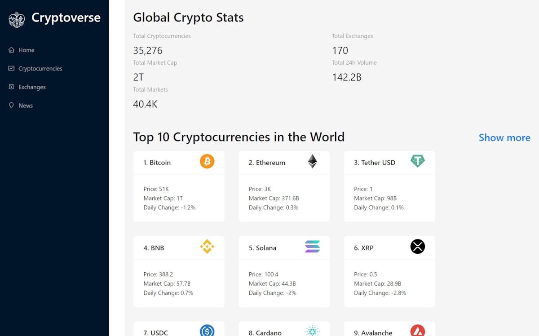Viewport: 539px width, 336px height.
Task: Open the Exchanges page from the sidebar
Action: coord(32,87)
